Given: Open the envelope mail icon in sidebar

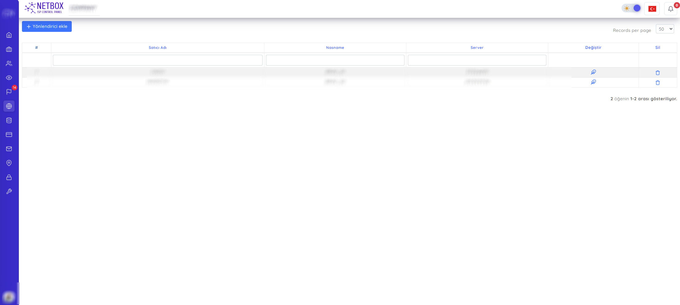Looking at the screenshot, I should (x=9, y=149).
